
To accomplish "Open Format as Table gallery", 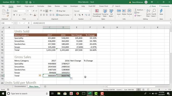I will pos(105,13).
